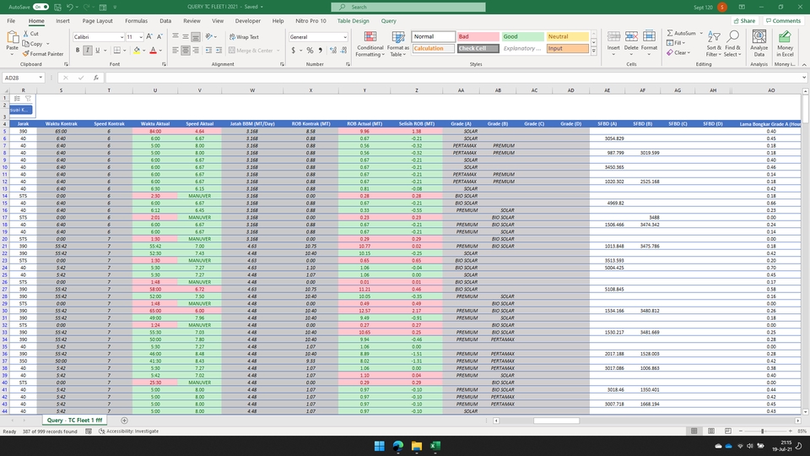
Task: Apply Comma Style number format
Action: click(x=321, y=50)
